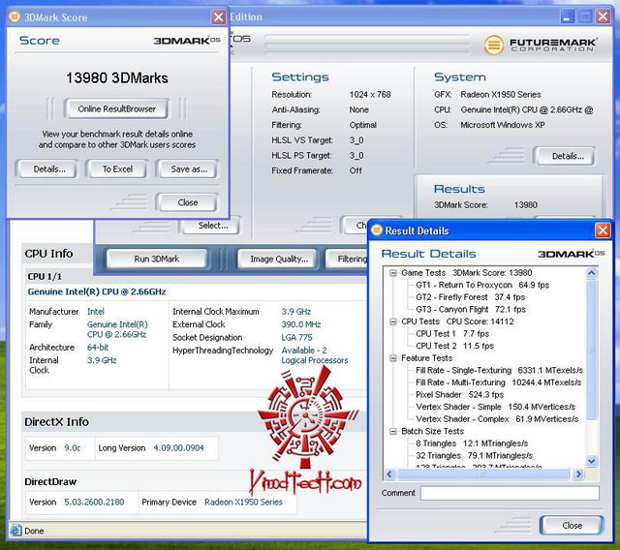
Task: Minimize the main 3DMark05 window
Action: pos(567,16)
